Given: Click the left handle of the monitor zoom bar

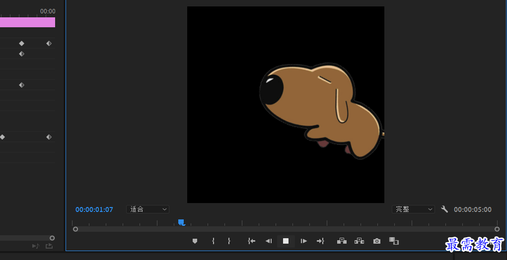Looking at the screenshot, I should point(75,229).
